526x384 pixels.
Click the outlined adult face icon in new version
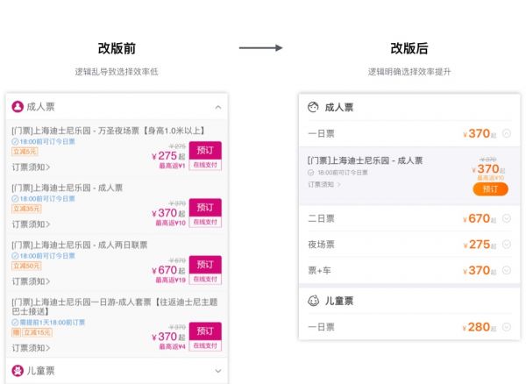[313, 107]
